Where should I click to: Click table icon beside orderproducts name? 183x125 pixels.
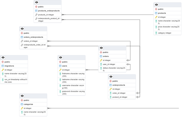[111, 85]
